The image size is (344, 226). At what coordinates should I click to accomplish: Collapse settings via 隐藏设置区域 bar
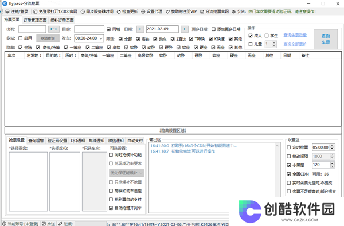tap(173, 131)
